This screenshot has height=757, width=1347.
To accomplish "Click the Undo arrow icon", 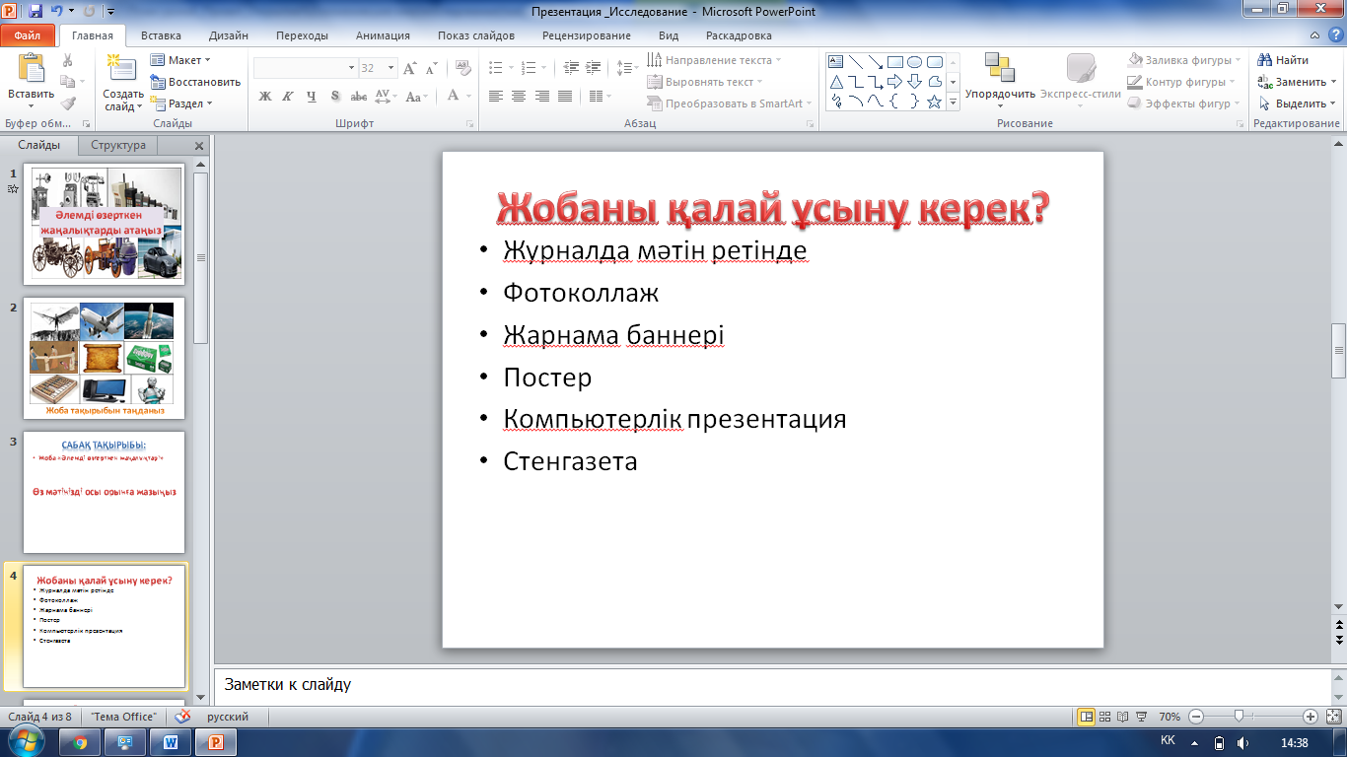I will 56,12.
